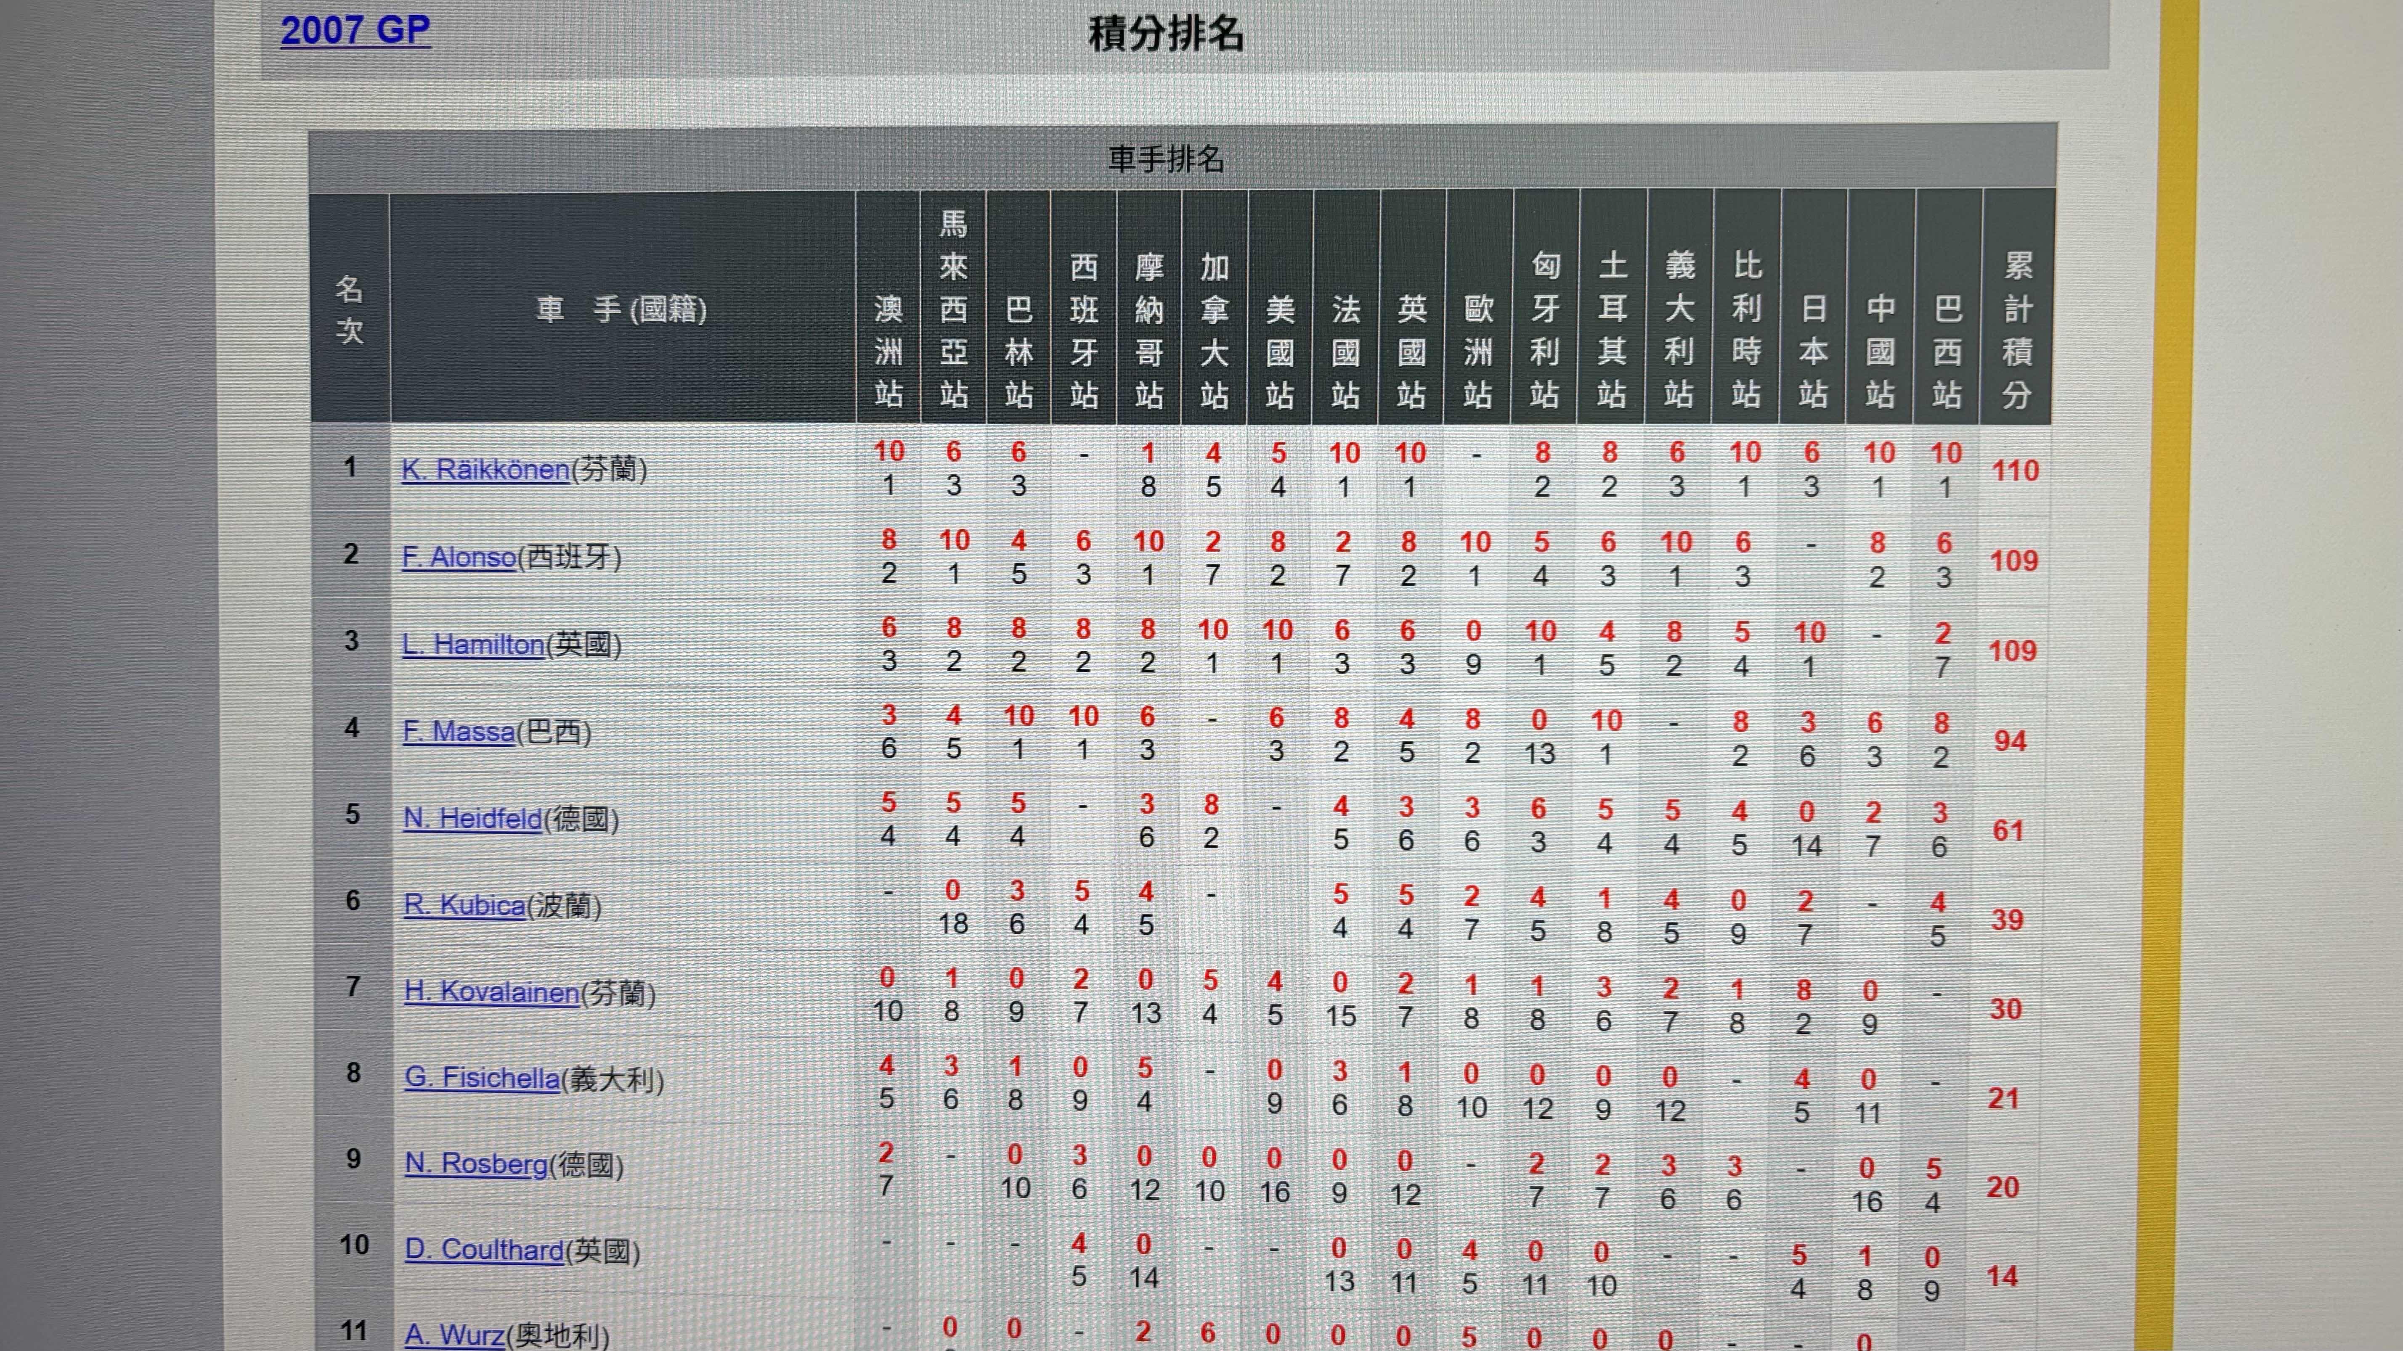Viewport: 2403px width, 1351px height.
Task: Click Räikkönen's total score 110
Action: (2015, 471)
